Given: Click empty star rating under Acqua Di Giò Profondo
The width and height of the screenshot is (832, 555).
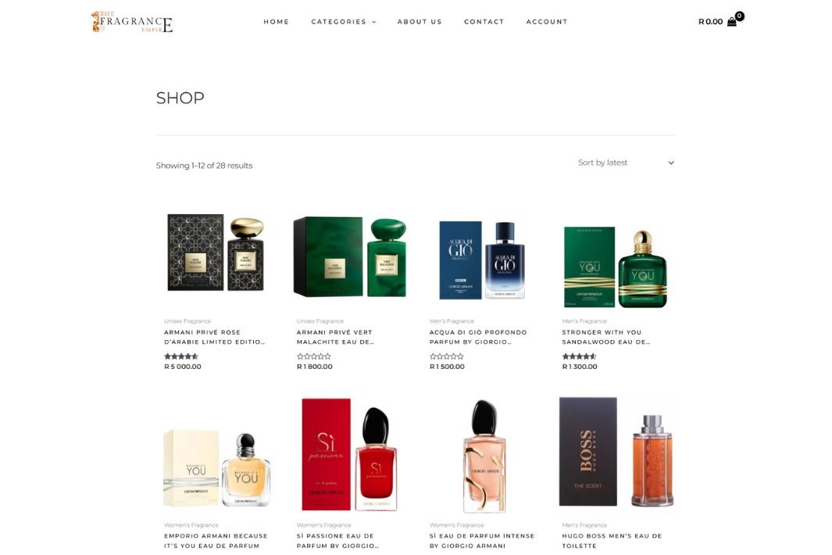Looking at the screenshot, I should tap(446, 356).
